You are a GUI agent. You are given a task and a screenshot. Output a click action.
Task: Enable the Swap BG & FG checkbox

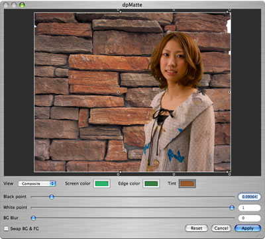6,228
